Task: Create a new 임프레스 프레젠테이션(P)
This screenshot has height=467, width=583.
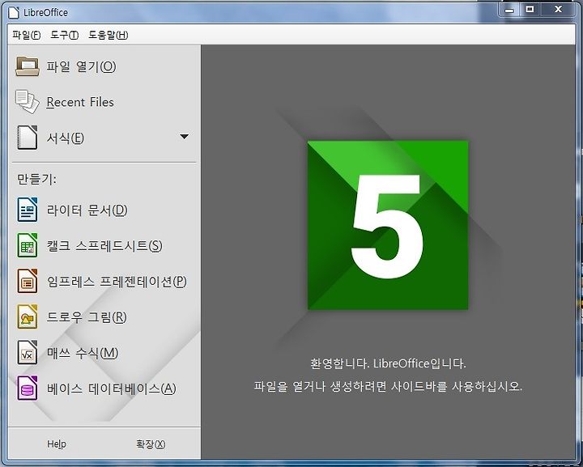Action: click(x=117, y=282)
